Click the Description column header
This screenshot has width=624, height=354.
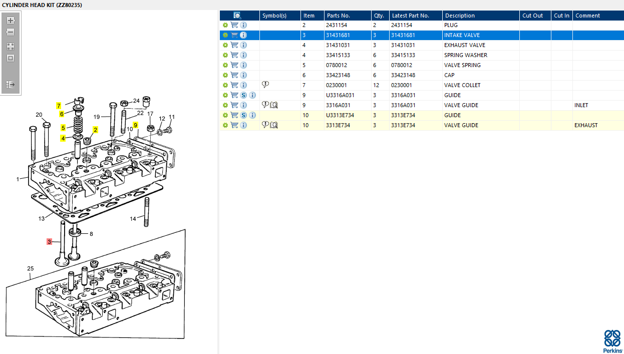coord(480,16)
